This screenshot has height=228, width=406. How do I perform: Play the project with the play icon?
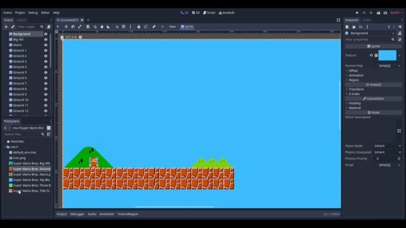point(357,13)
